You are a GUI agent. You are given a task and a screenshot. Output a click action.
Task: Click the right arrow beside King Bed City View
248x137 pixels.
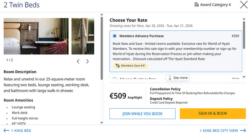coord(243,131)
